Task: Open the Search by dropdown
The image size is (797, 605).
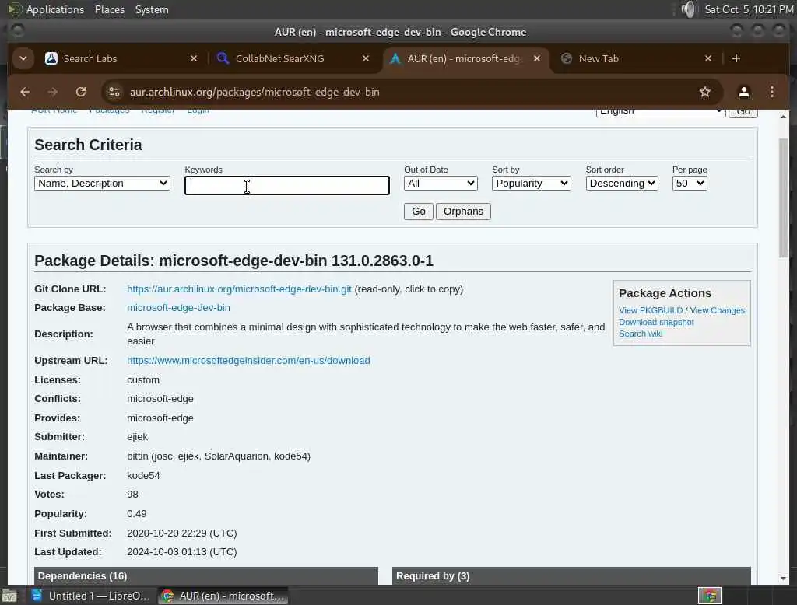Action: click(x=102, y=184)
